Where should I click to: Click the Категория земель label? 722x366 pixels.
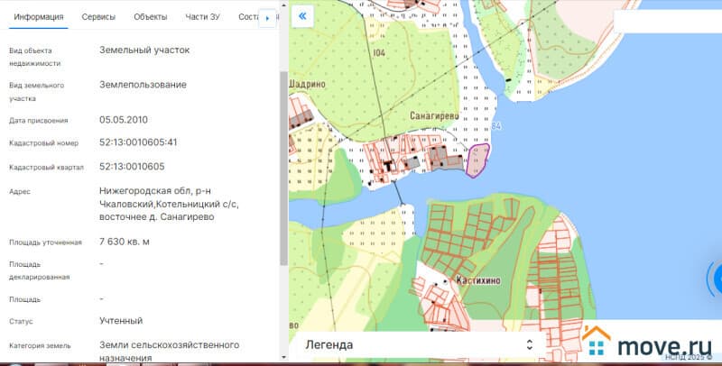tap(40, 345)
